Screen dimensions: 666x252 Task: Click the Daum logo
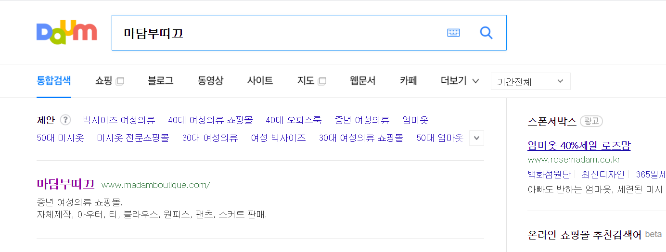(x=67, y=33)
